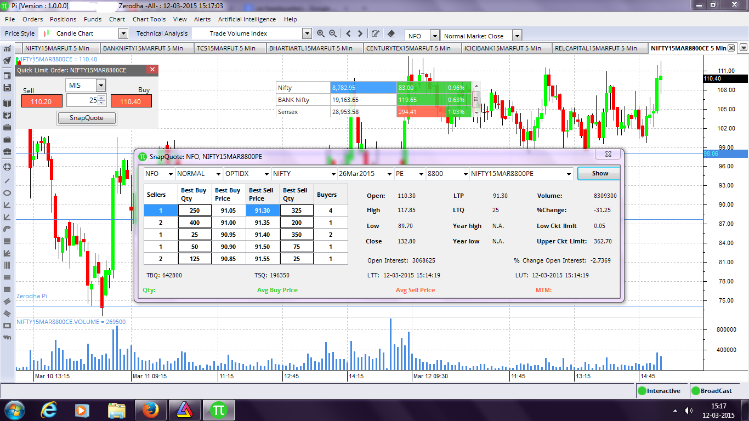Go to next chart with right arrow
This screenshot has width=749, height=421.
(x=361, y=33)
